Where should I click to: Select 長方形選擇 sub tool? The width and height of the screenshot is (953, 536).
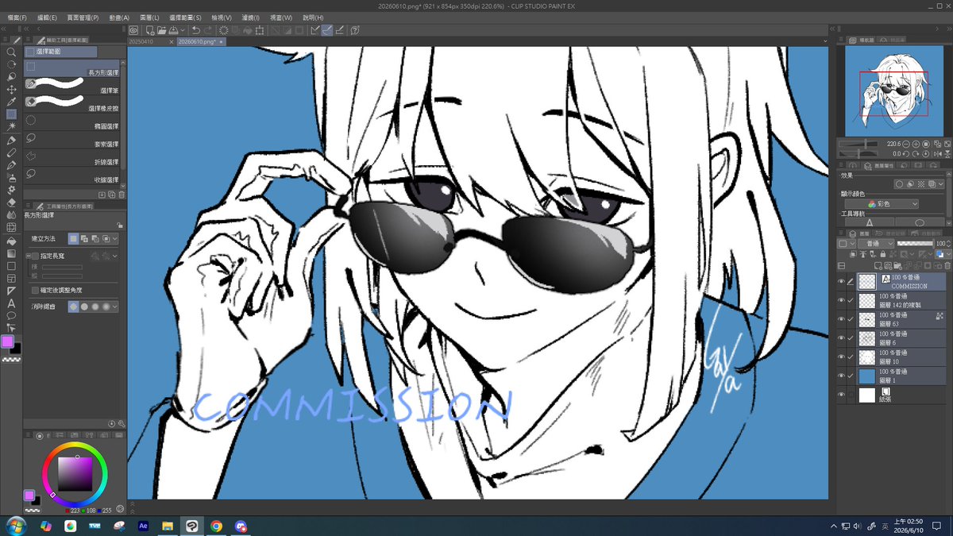[x=72, y=67]
